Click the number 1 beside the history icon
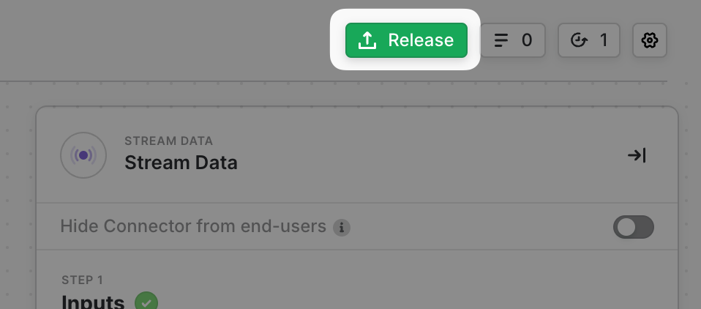701x309 pixels. tap(604, 40)
